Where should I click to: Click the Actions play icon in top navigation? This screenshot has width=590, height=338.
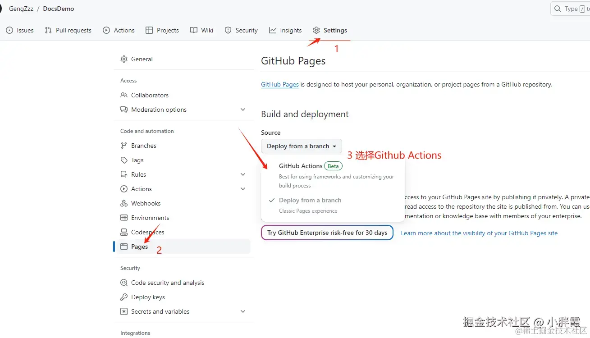[106, 30]
